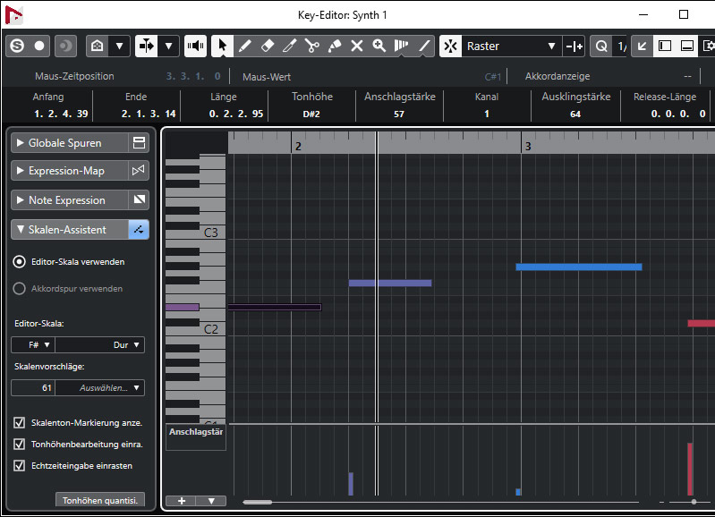Uncheck Echtzeiteingabe einrasten option

(x=20, y=465)
